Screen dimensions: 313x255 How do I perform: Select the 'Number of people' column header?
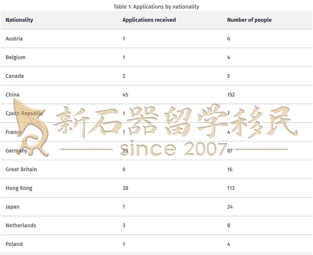pyautogui.click(x=249, y=20)
